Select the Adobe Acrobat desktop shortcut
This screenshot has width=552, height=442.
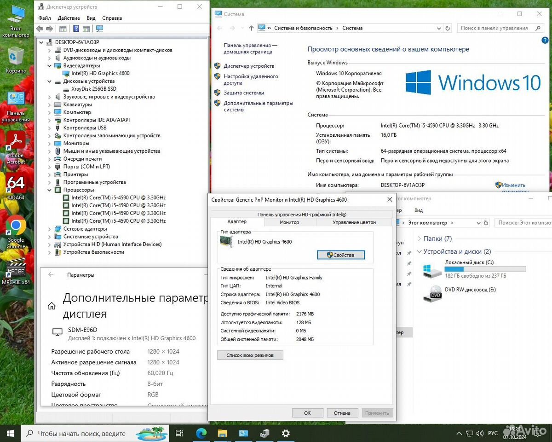coord(16,147)
